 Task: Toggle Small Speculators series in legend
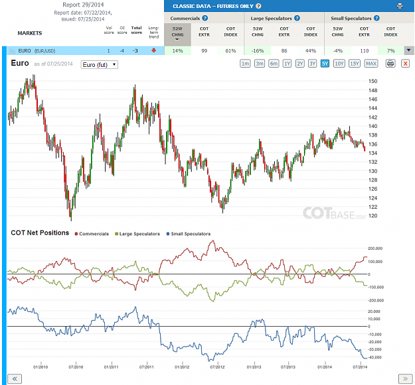pyautogui.click(x=189, y=234)
